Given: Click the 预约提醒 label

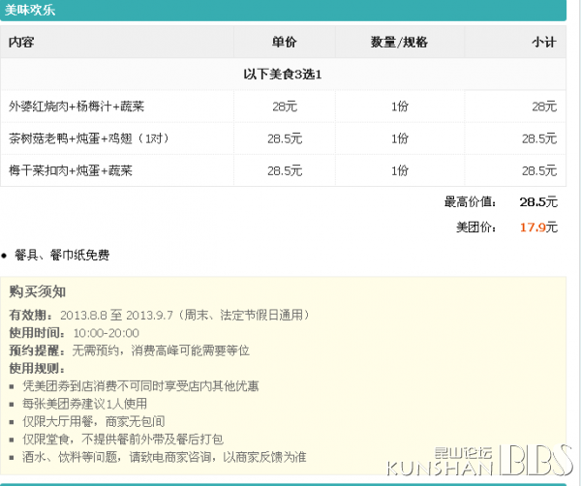Looking at the screenshot, I should 37,350.
